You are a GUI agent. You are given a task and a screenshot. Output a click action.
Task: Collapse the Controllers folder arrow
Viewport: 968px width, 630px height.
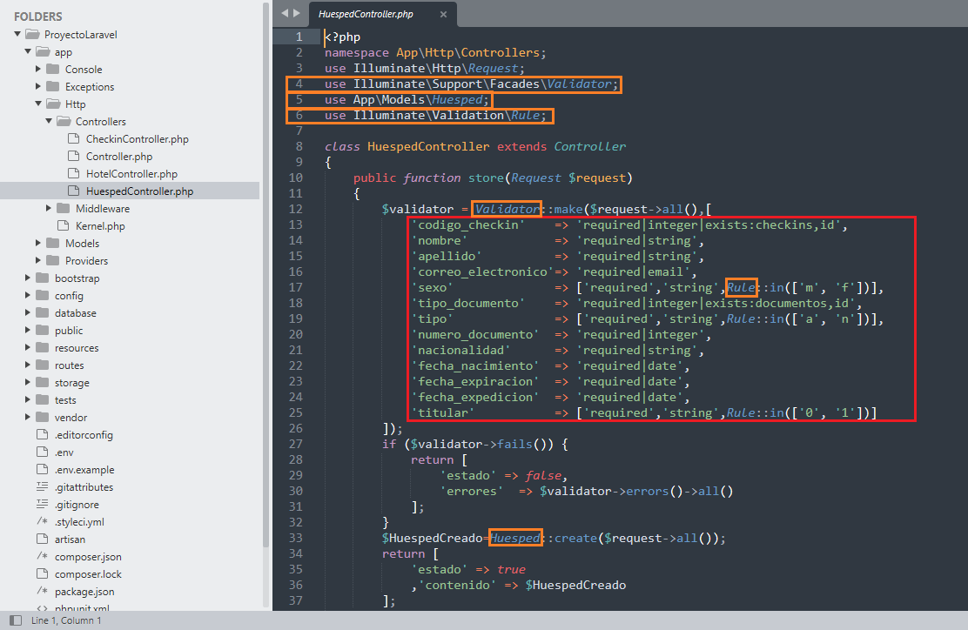pos(49,122)
